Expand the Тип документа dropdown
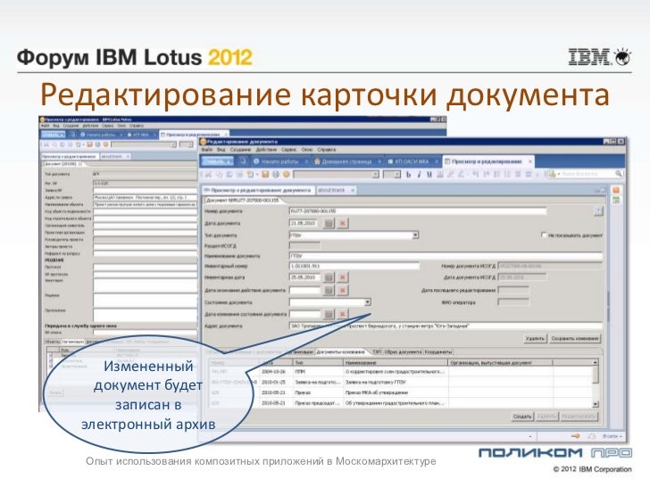The height and width of the screenshot is (487, 650). (x=415, y=235)
